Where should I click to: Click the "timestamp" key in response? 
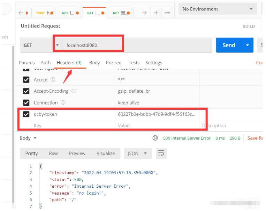(x=63, y=173)
